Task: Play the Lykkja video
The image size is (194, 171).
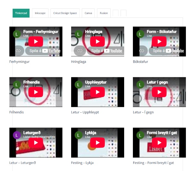Action: (98, 143)
